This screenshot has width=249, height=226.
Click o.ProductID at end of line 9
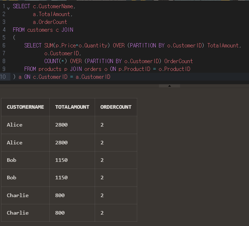click(174, 69)
